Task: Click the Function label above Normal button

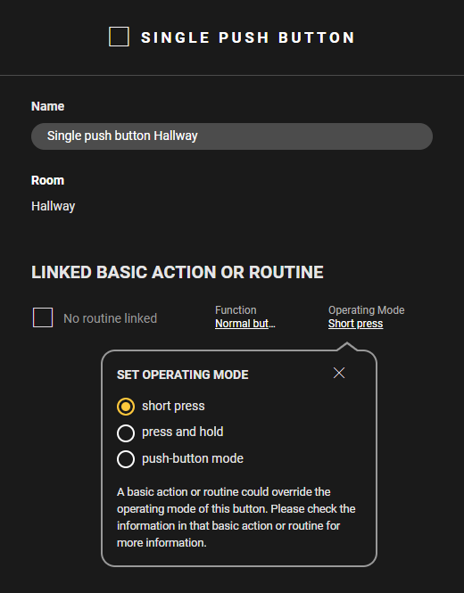Action: coord(236,310)
